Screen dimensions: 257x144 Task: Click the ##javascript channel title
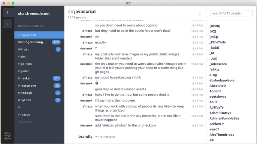82,12
